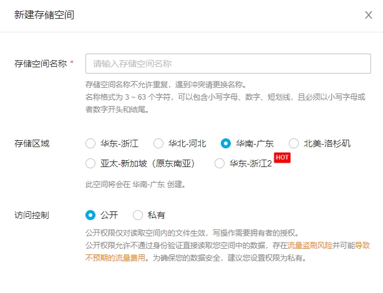Click the red required asterisk marker
383x293 pixels.
pyautogui.click(x=72, y=64)
